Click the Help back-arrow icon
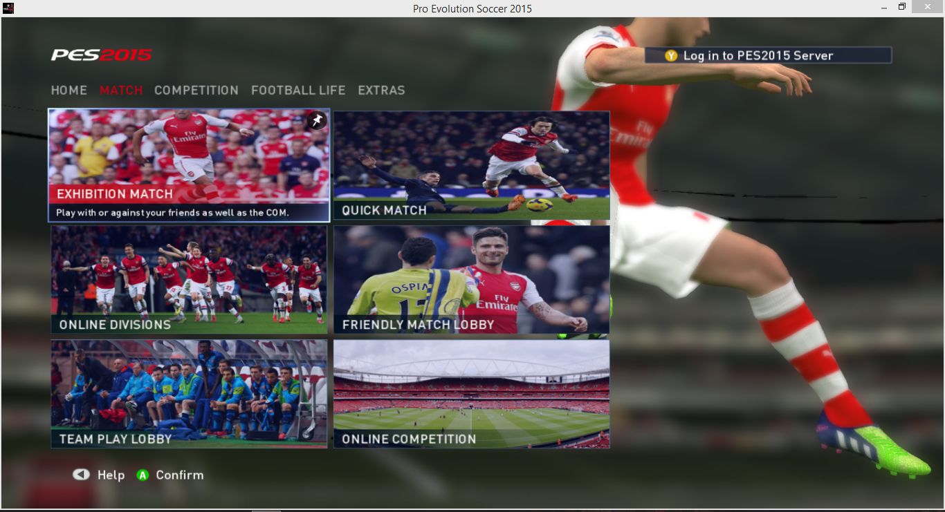The width and height of the screenshot is (945, 512). pyautogui.click(x=82, y=475)
